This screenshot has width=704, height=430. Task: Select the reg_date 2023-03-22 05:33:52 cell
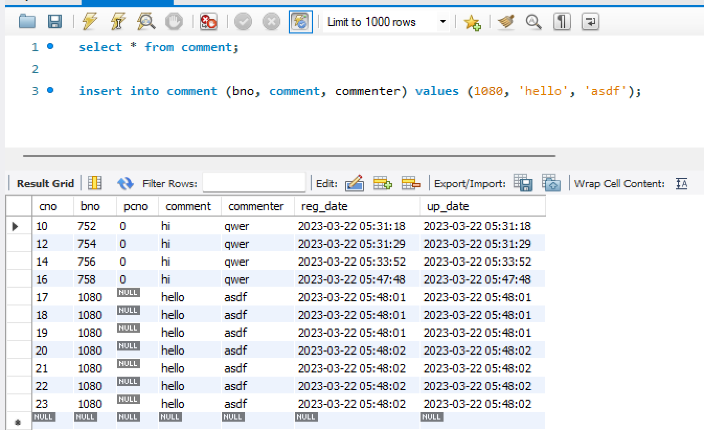[357, 262]
